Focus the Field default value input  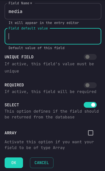53,36
